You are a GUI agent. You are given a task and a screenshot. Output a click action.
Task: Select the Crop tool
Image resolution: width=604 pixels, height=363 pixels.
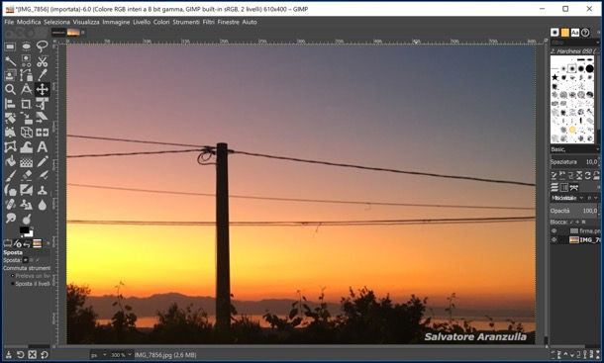pos(26,104)
